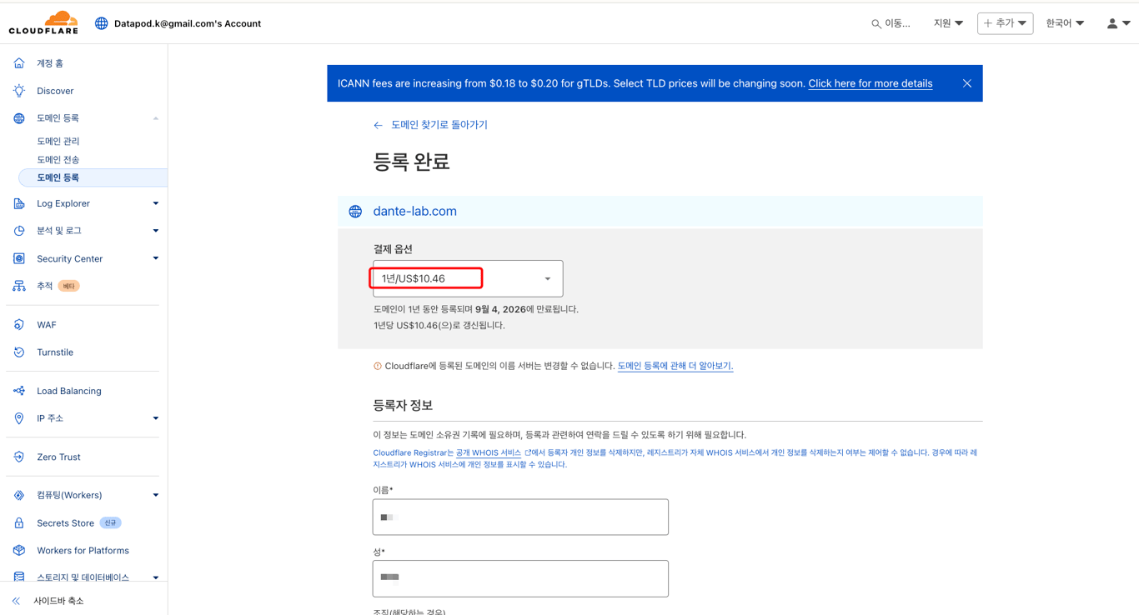This screenshot has height=615, width=1139.
Task: Click the 등록자 정보 section heading
Action: click(x=403, y=406)
